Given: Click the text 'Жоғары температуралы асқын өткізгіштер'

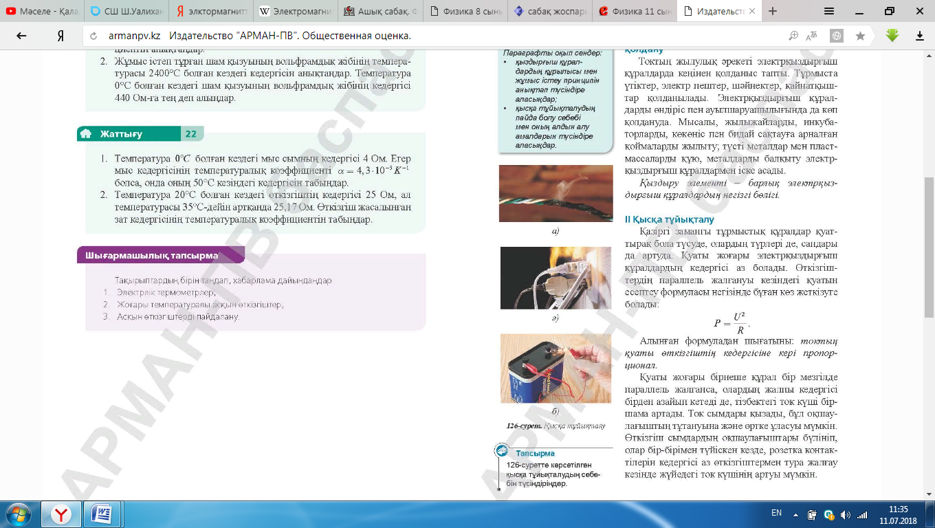Looking at the screenshot, I should [200, 305].
